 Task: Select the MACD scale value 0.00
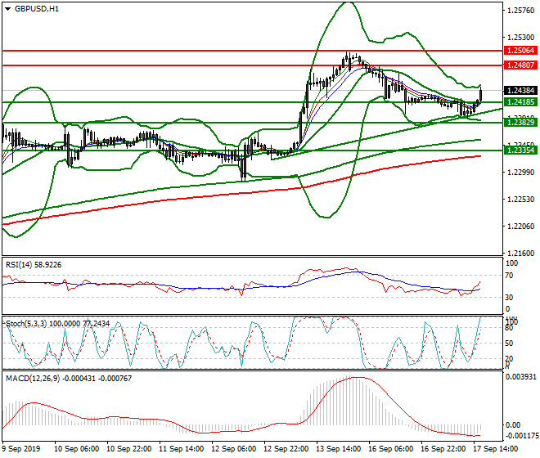[513, 425]
